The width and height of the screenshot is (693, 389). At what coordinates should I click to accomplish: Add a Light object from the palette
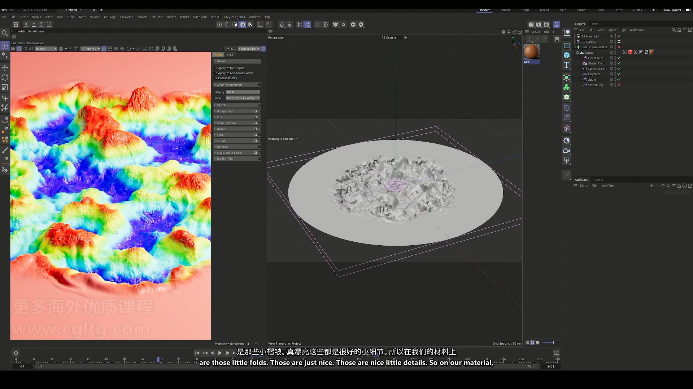coord(567,160)
